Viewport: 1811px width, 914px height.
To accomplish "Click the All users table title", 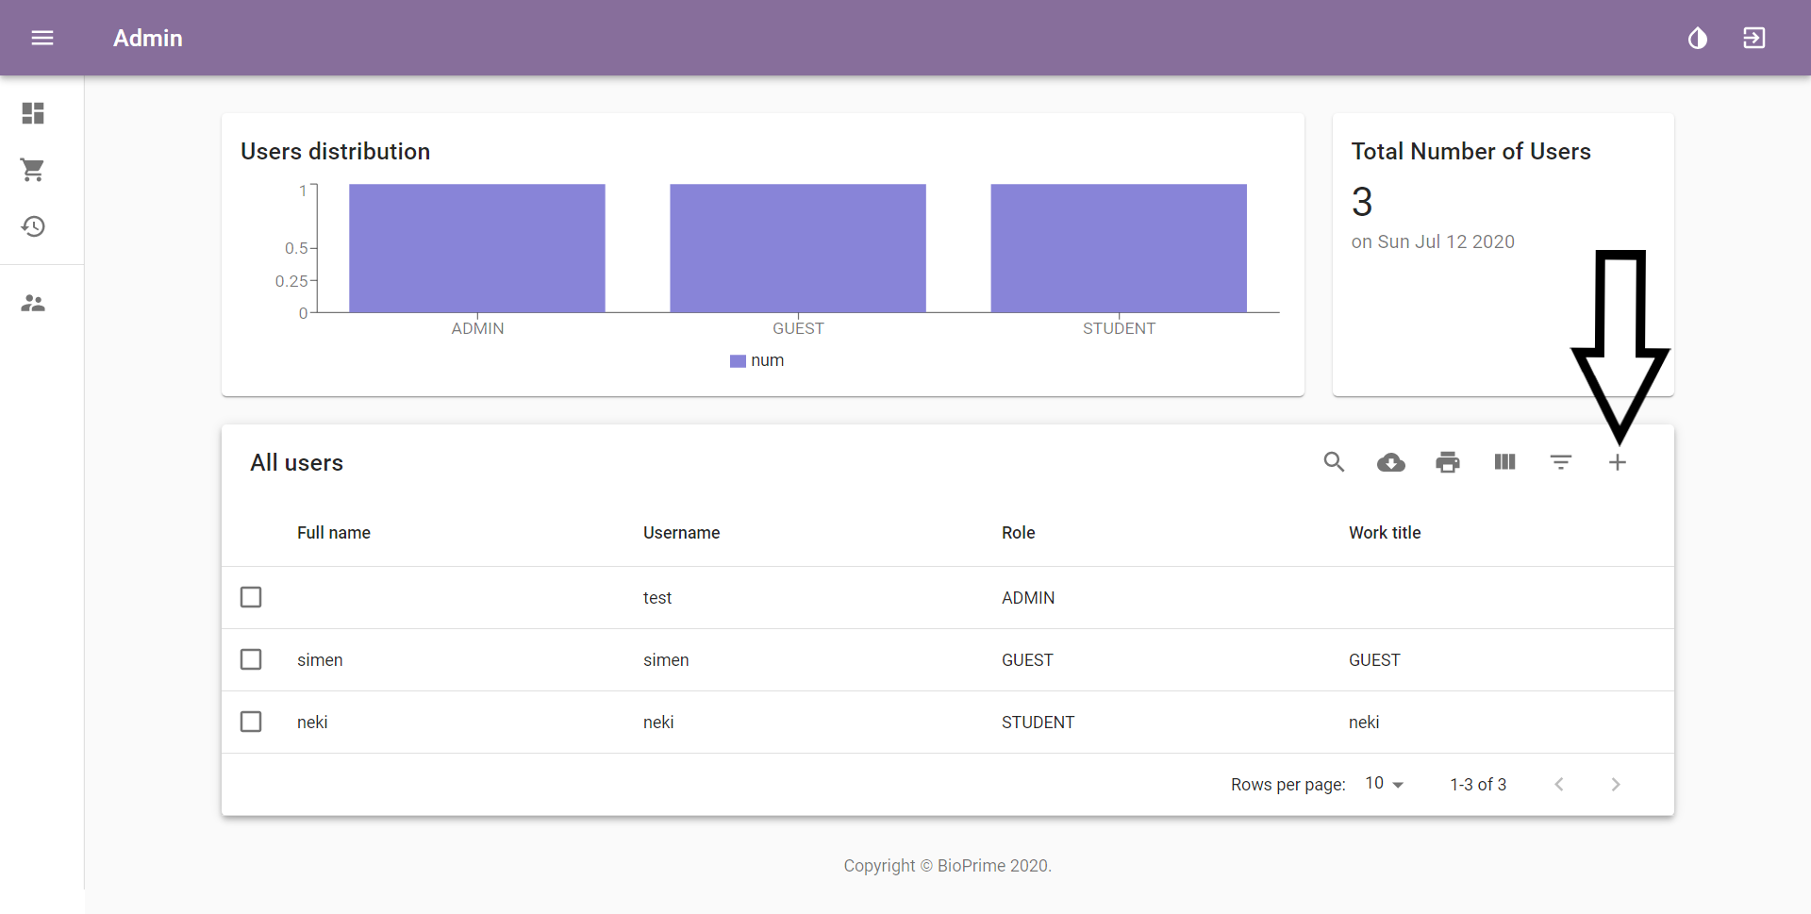I will (x=296, y=463).
